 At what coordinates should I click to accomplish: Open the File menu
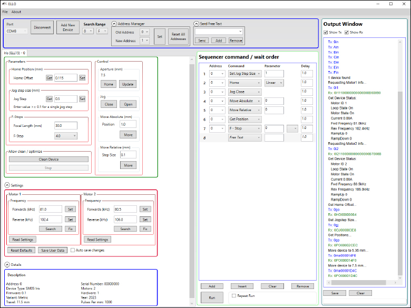coord(5,12)
